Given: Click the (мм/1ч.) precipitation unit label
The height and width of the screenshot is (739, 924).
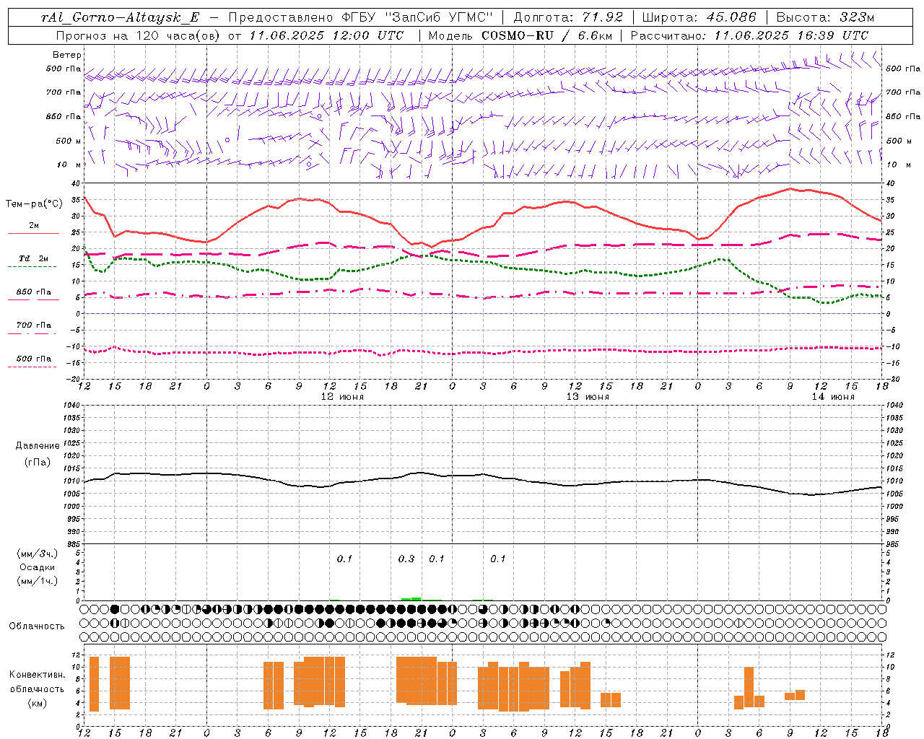Looking at the screenshot, I should coord(38,581).
